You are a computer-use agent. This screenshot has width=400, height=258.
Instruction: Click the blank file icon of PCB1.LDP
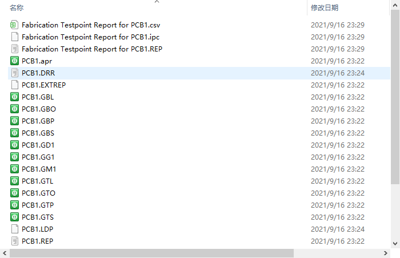(14, 229)
